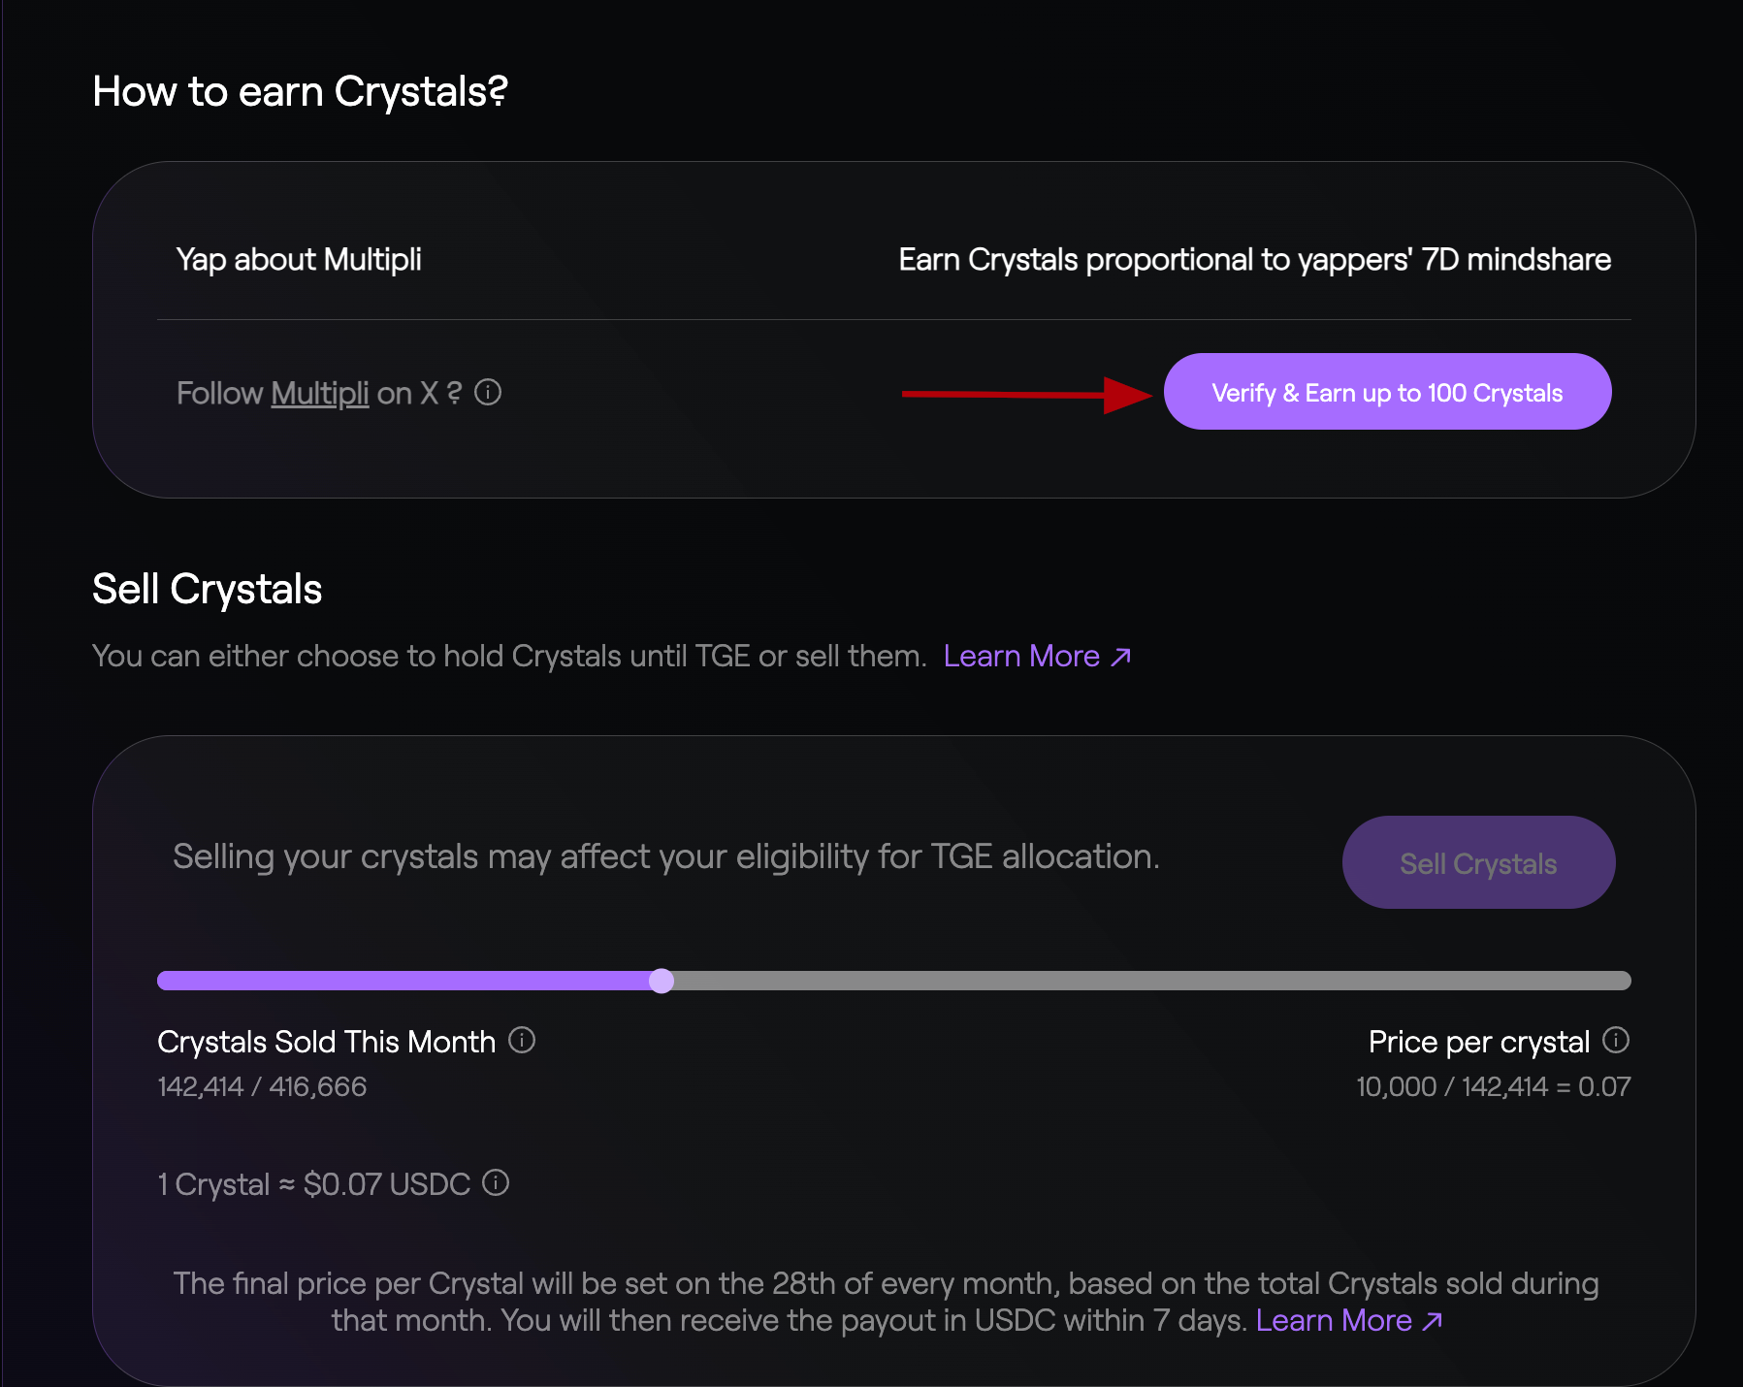
Task: Open Learn More in the payout note
Action: [x=1333, y=1321]
